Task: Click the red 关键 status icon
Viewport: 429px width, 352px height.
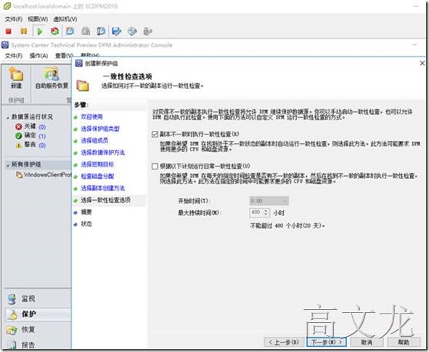Action: point(19,127)
